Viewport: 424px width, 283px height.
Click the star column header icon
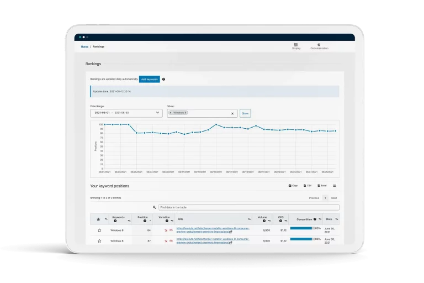[x=98, y=219]
